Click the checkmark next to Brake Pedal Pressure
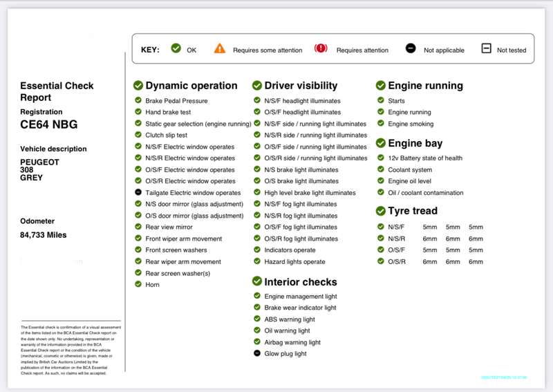The width and height of the screenshot is (553, 392). (138, 101)
